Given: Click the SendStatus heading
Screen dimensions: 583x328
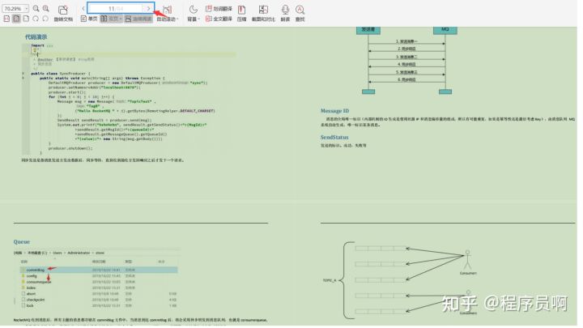Looking at the screenshot, I should (x=334, y=137).
